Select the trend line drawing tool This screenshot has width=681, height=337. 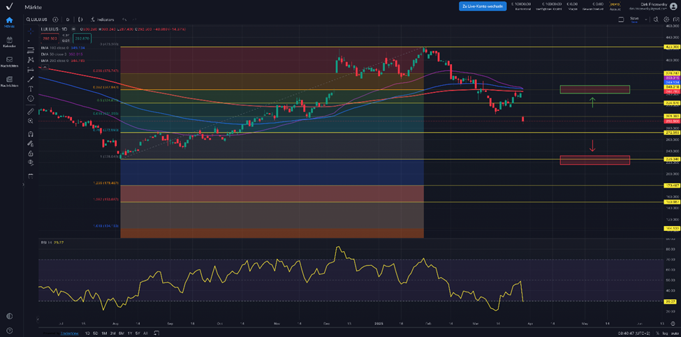[31, 80]
